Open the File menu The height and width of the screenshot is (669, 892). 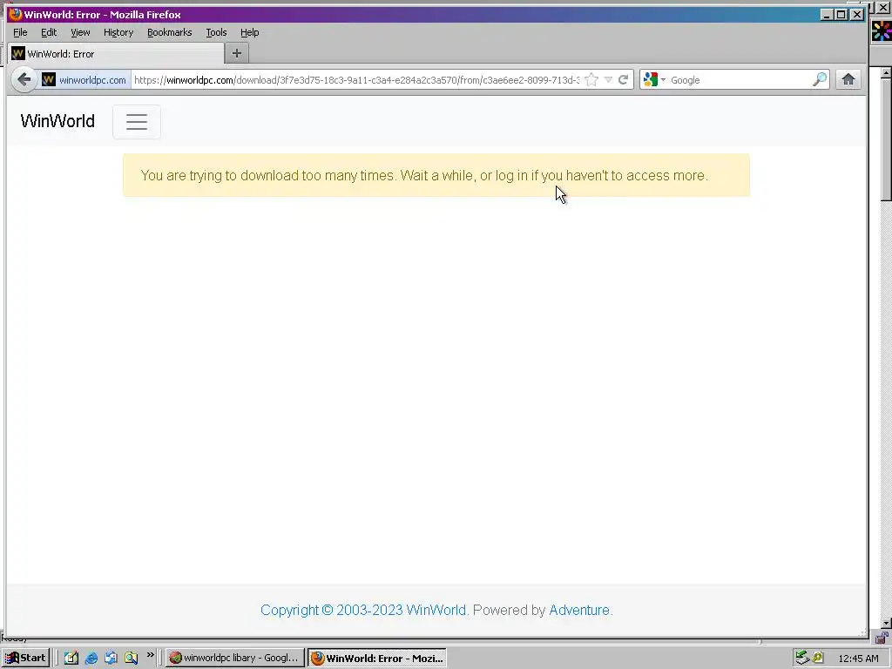click(20, 32)
